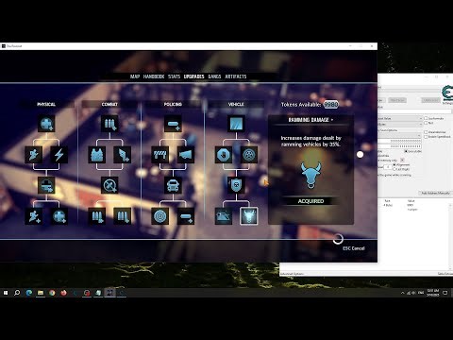
Task: Select the police car upgrade in Policing
Action: 173,185
